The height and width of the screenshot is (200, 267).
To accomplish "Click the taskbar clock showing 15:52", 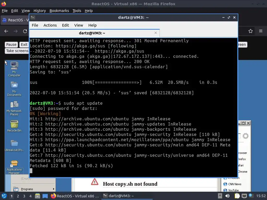I will [x=261, y=196].
